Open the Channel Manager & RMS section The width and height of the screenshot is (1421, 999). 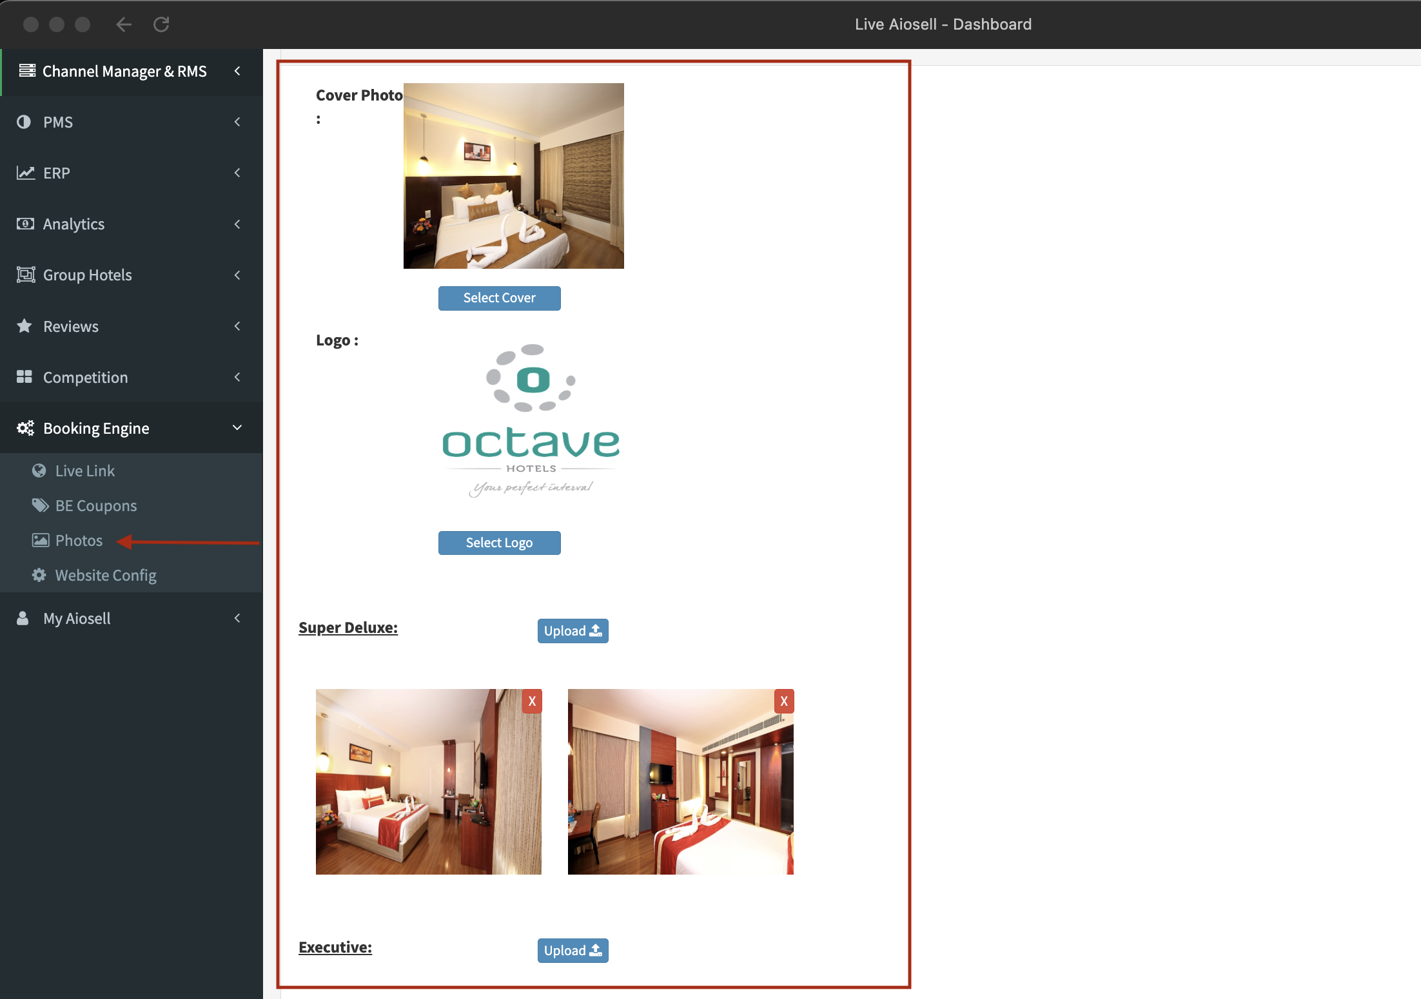(131, 71)
